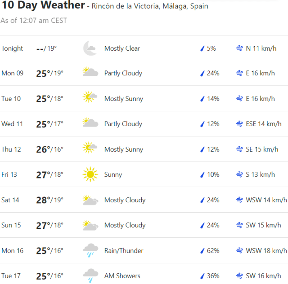Open the Rincón de la Victoria location text
Image resolution: width=288 pixels, height=284 pixels.
coord(150,7)
